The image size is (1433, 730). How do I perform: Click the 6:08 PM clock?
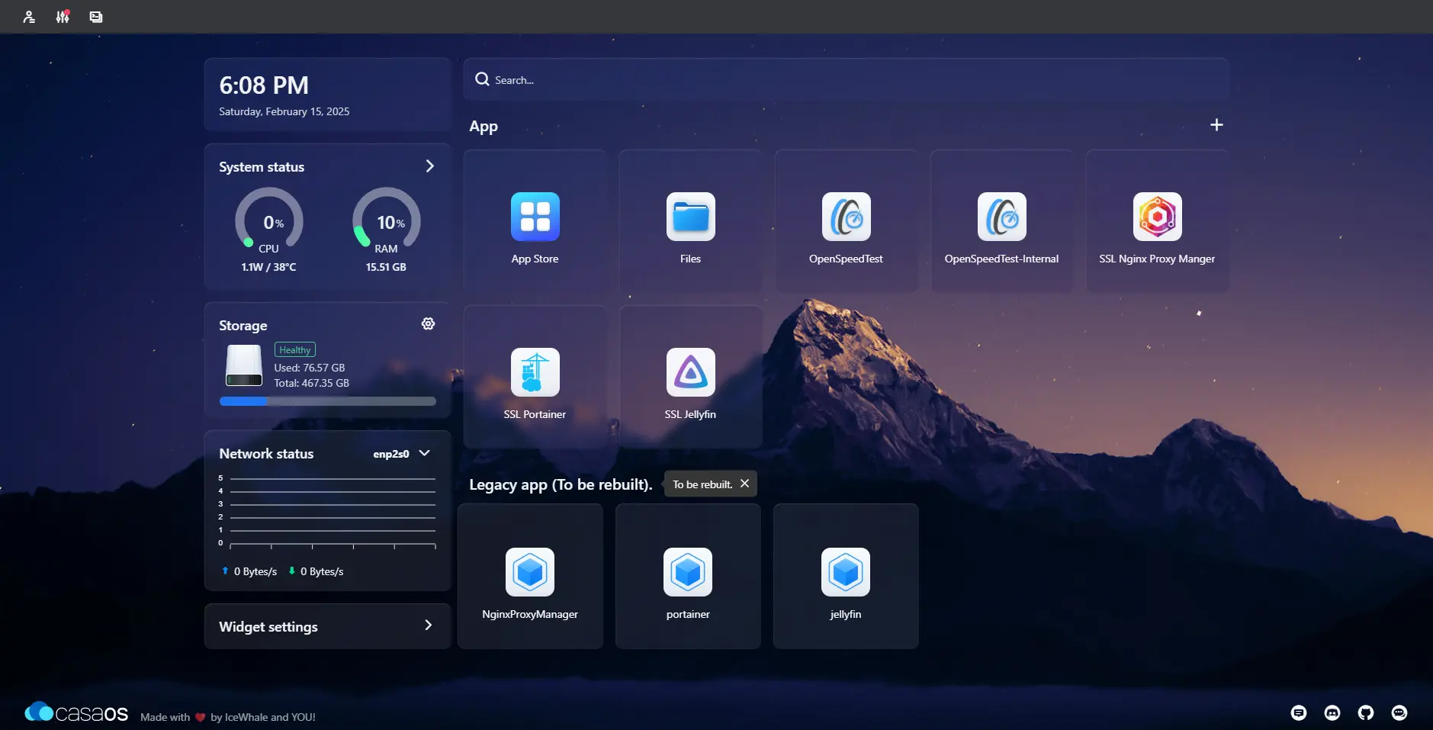tap(264, 85)
